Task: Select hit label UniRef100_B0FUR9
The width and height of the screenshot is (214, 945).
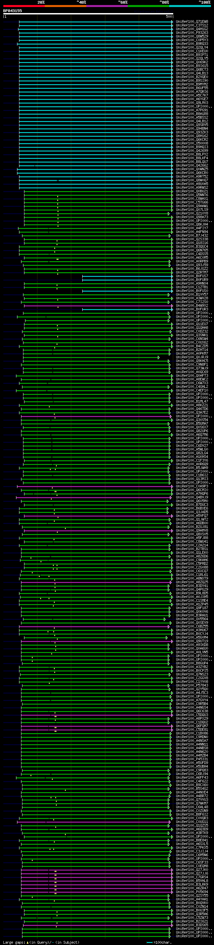Action: [192, 280]
